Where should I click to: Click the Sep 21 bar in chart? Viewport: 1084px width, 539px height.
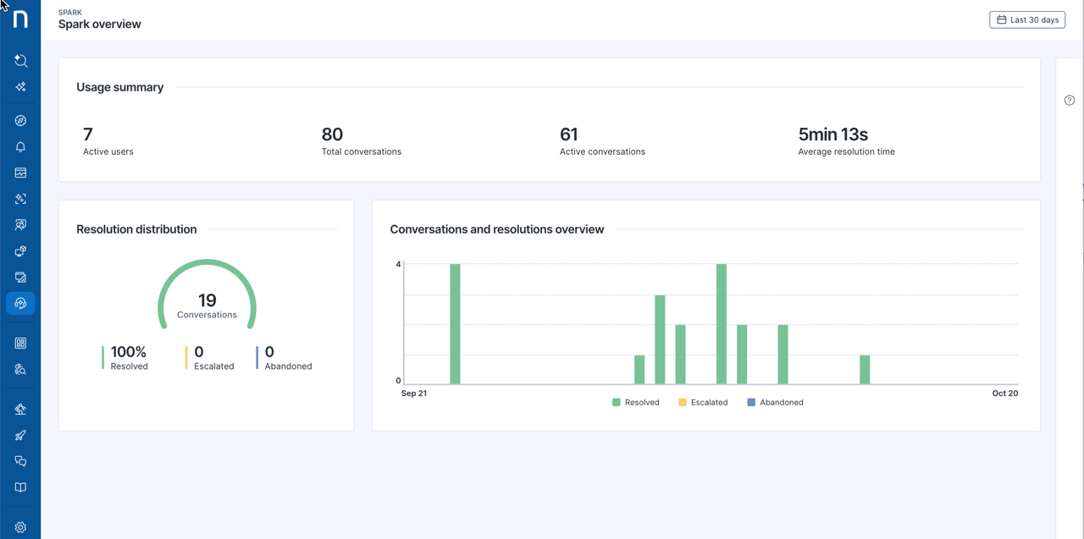[x=455, y=324]
